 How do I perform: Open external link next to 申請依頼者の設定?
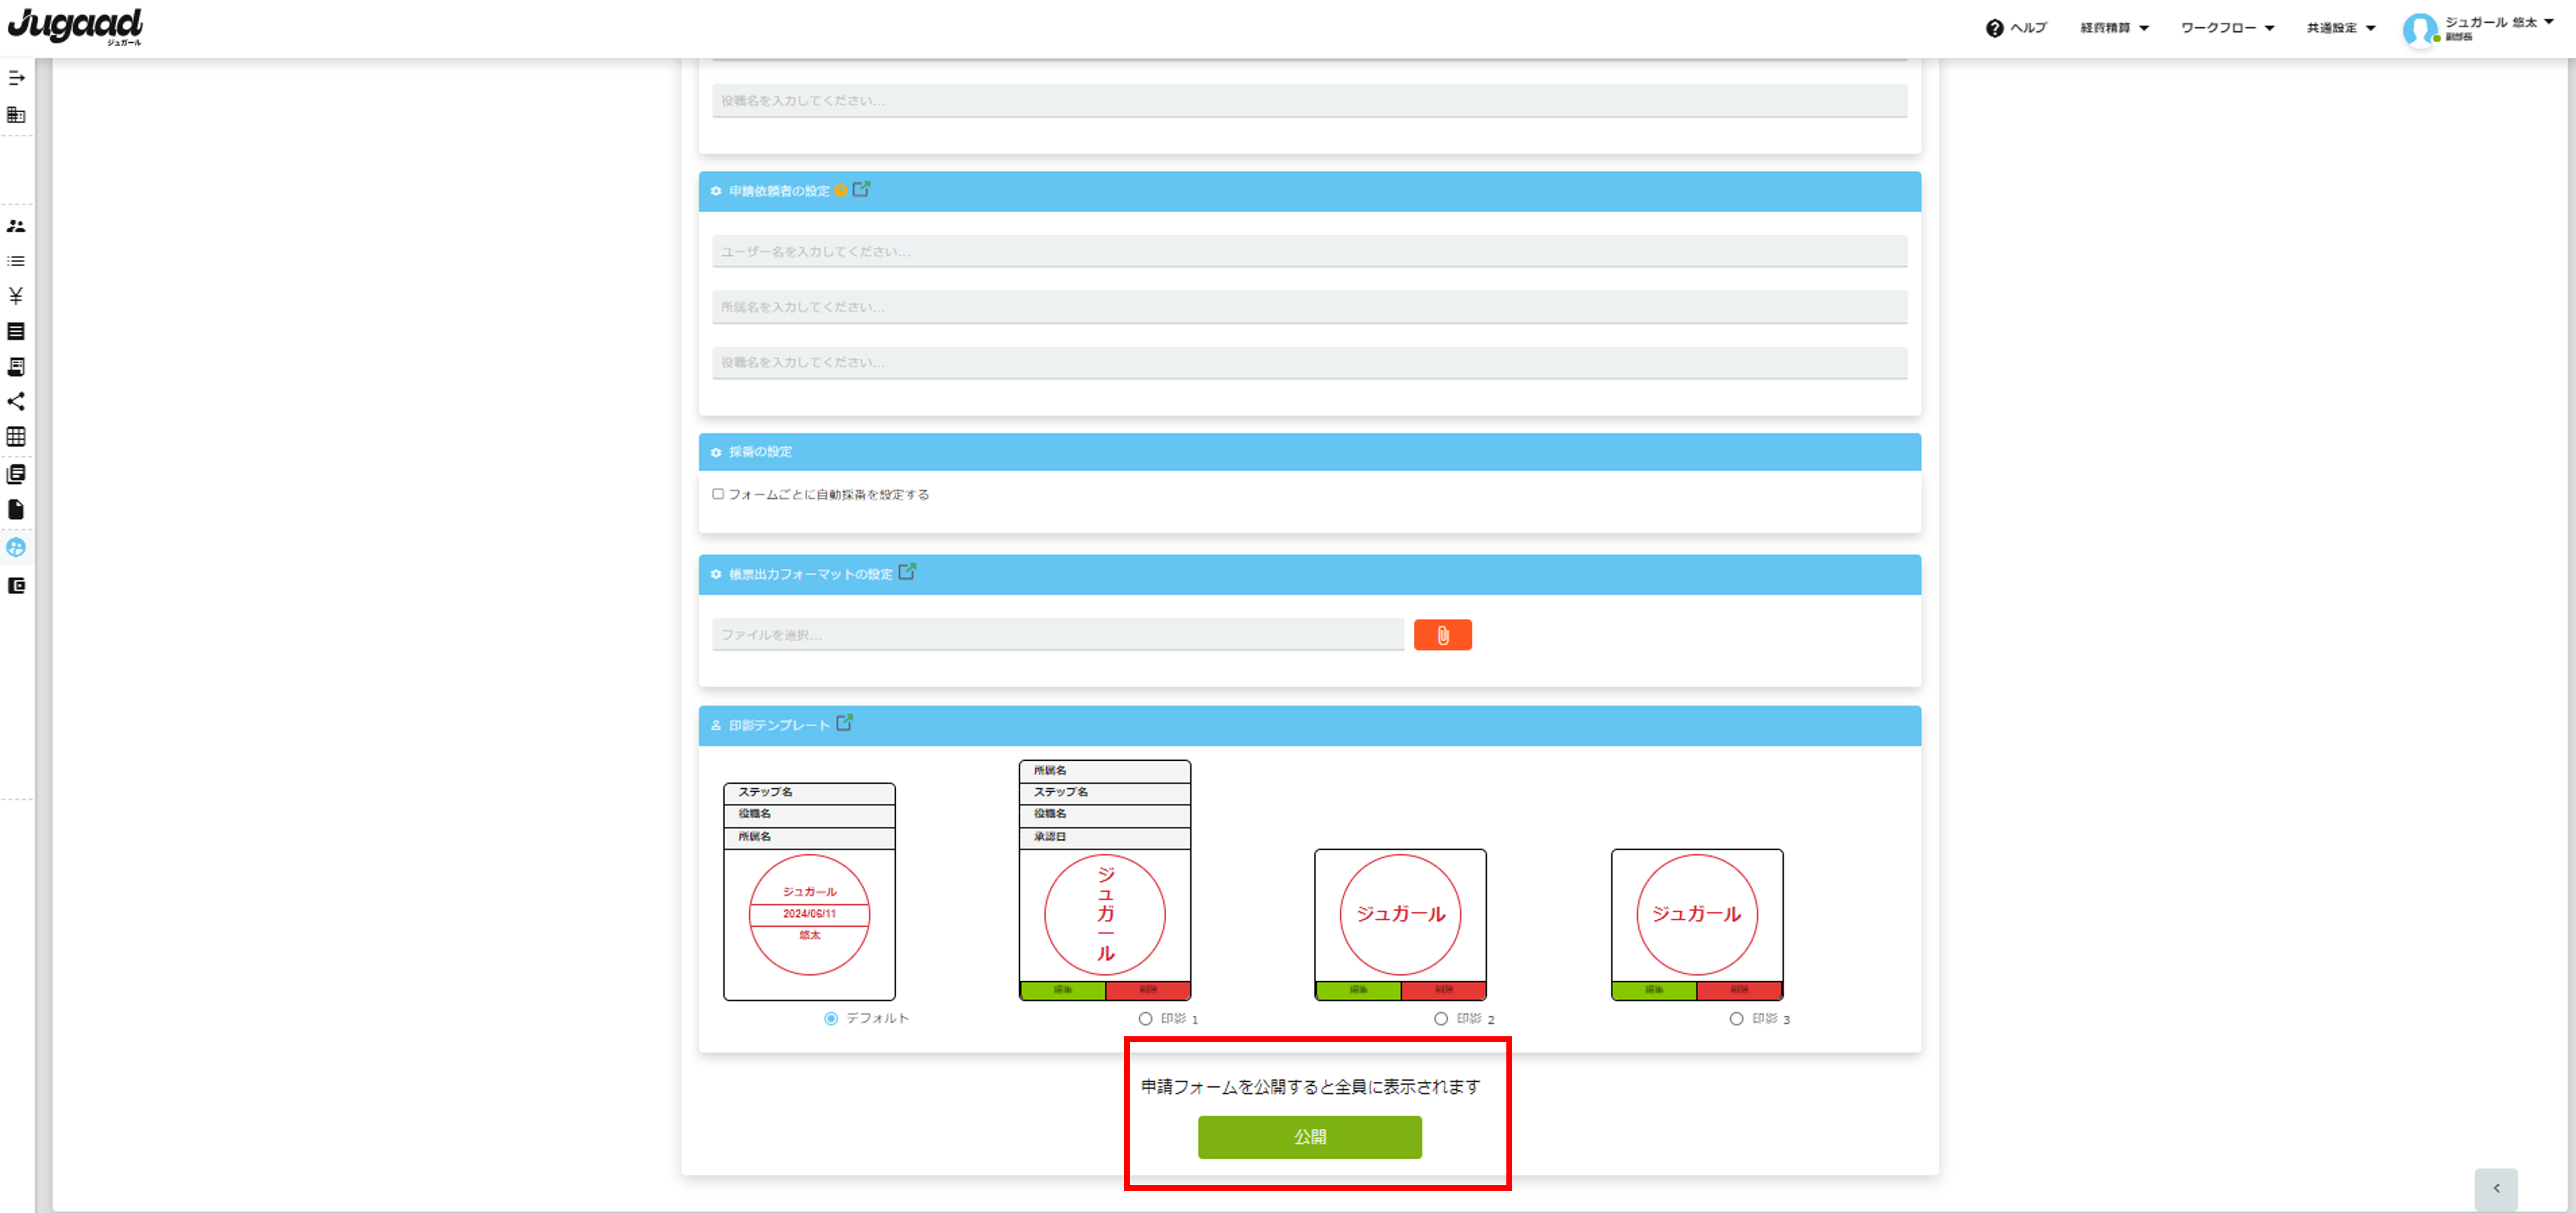tap(861, 189)
